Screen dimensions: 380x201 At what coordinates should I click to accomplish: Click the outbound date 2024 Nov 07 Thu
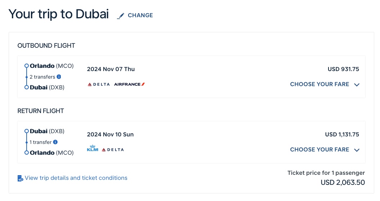click(111, 69)
